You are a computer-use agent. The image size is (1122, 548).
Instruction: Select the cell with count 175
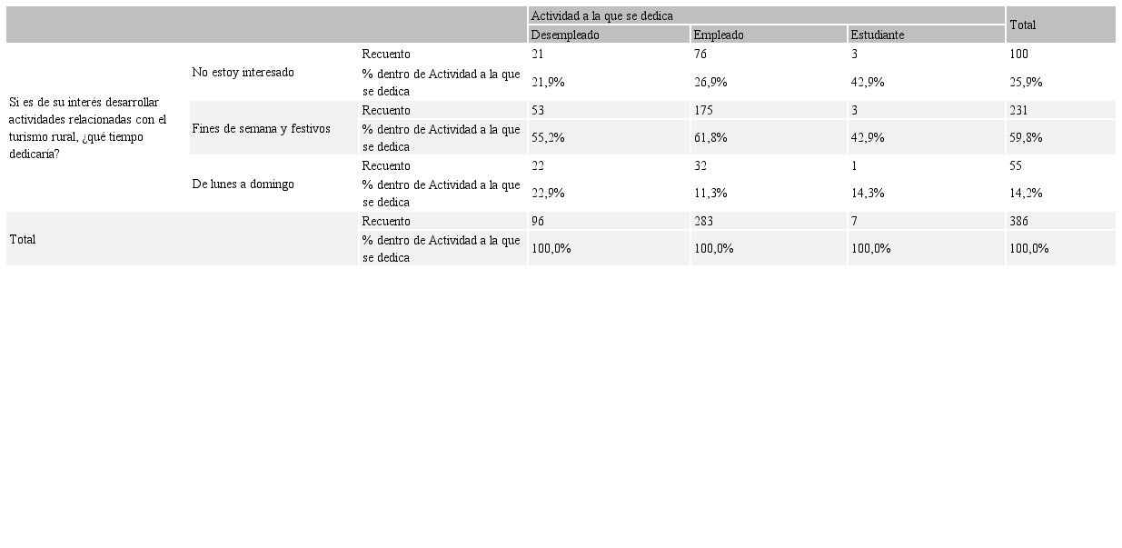click(x=702, y=110)
